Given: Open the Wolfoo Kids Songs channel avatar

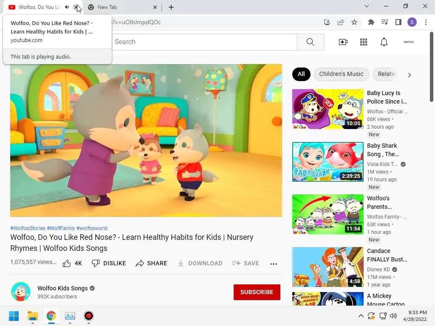Looking at the screenshot, I should point(21,292).
